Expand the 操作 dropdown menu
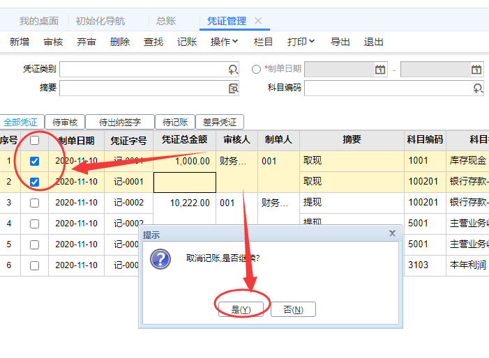 224,41
